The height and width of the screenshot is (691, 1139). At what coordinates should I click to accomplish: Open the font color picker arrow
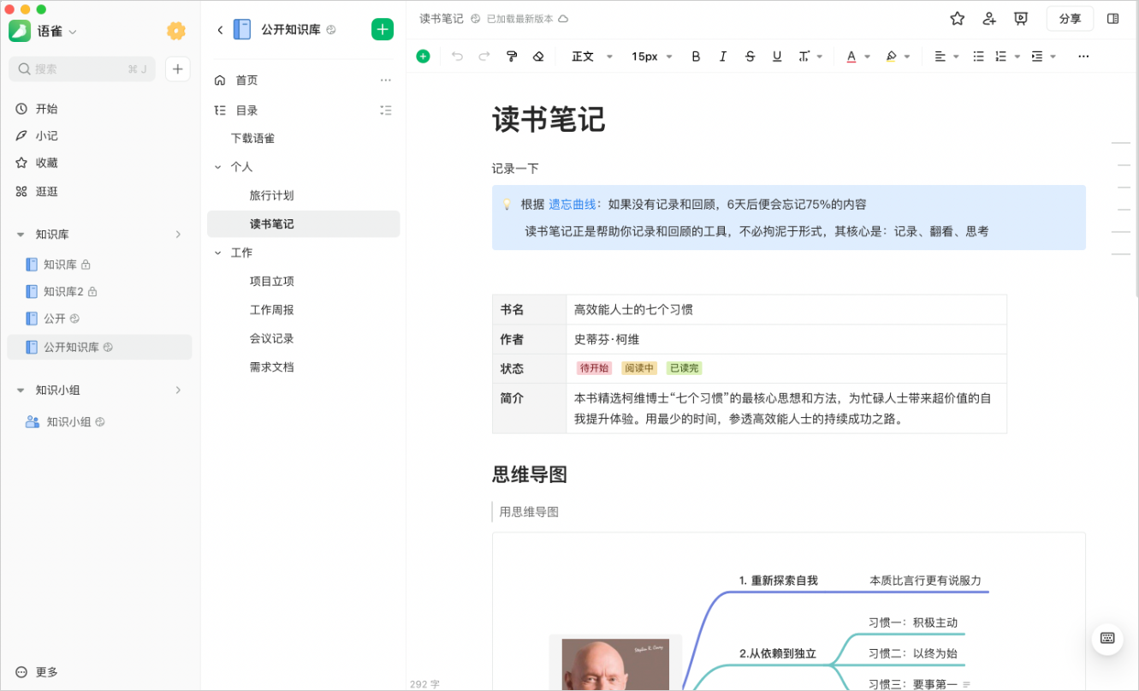point(867,57)
